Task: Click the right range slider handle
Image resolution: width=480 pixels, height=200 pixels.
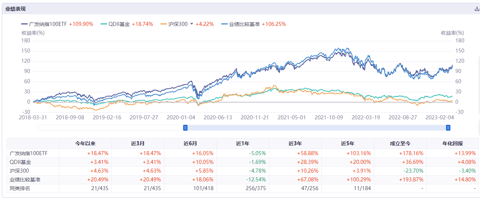Action: 448,127
